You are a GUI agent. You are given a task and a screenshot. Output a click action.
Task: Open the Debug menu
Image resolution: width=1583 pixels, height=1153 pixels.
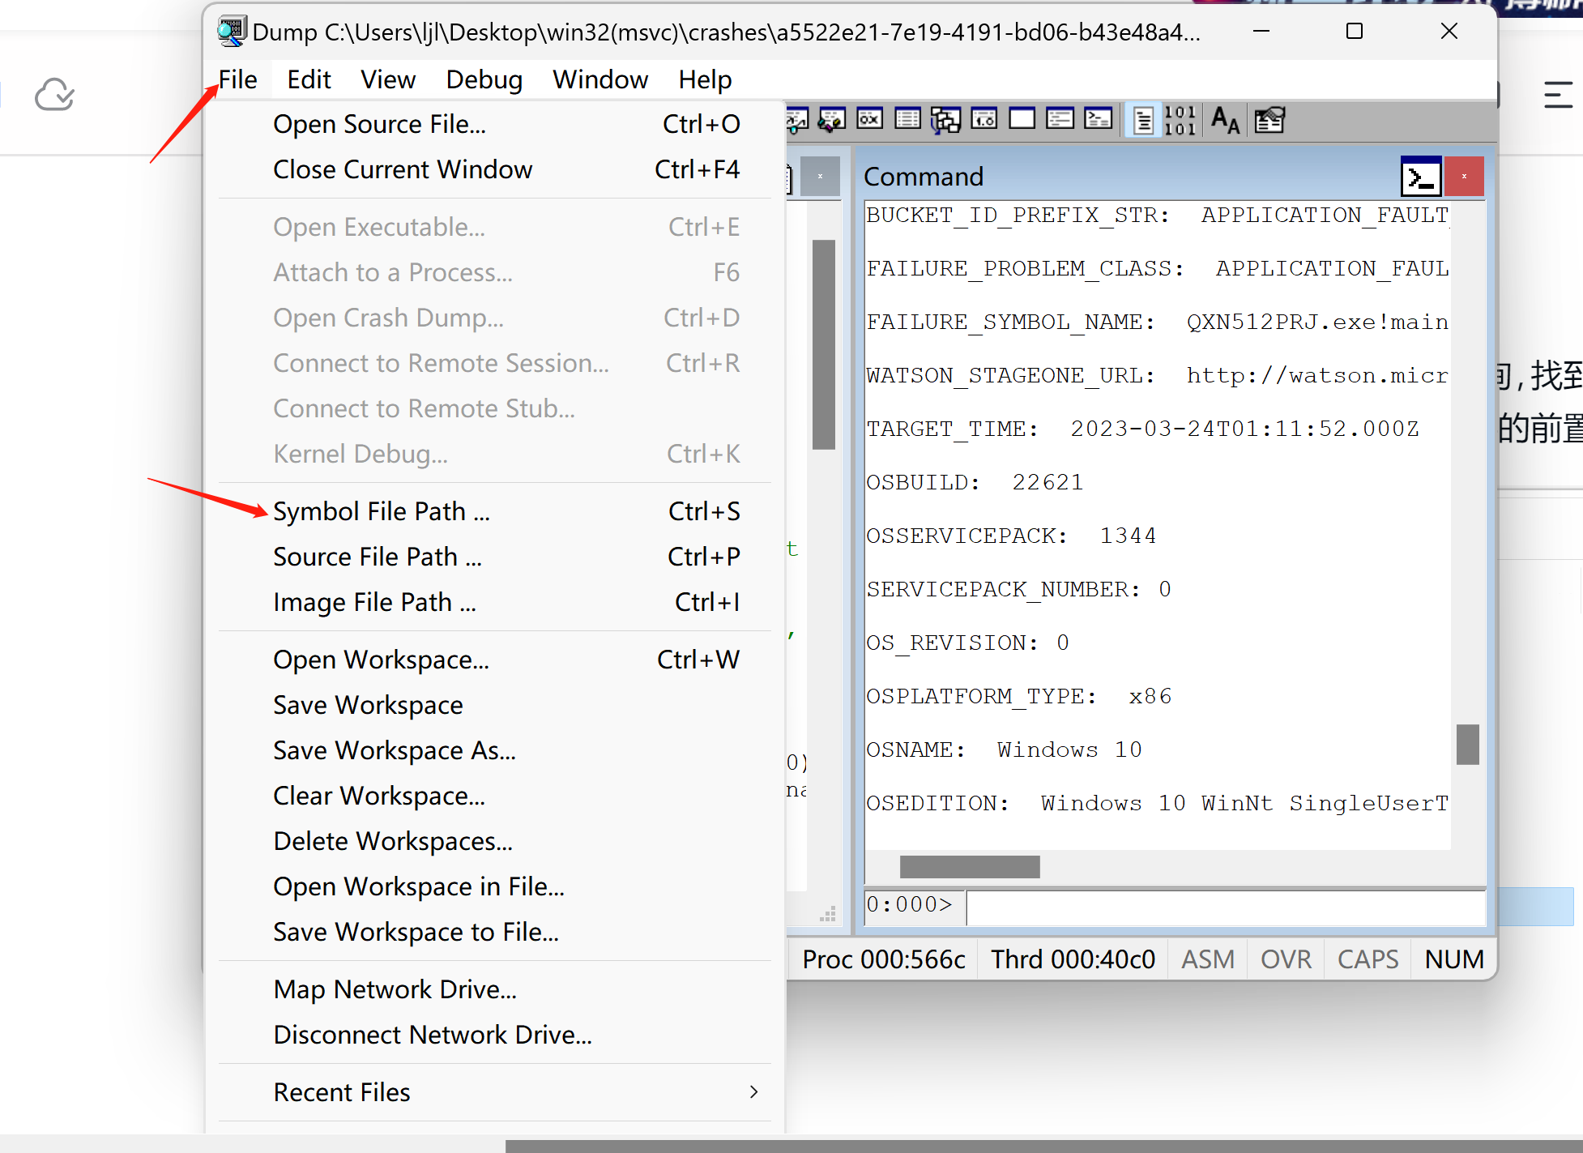coord(484,79)
